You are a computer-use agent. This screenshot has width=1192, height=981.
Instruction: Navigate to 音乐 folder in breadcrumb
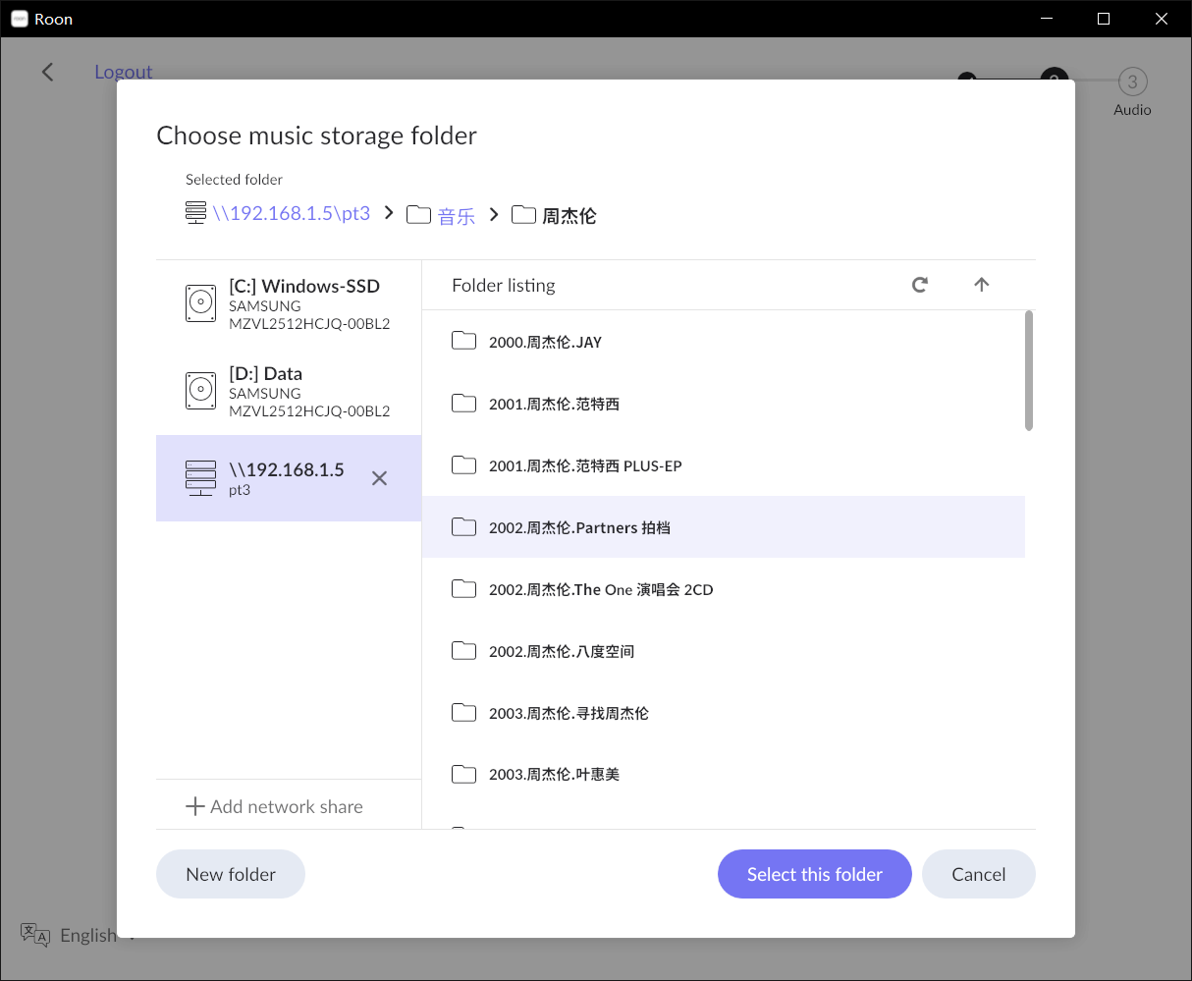(456, 216)
